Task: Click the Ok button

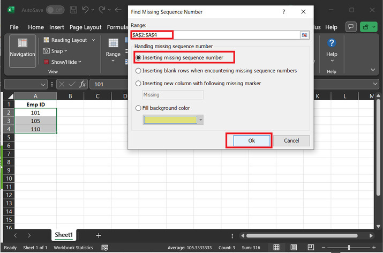Action: (252, 140)
